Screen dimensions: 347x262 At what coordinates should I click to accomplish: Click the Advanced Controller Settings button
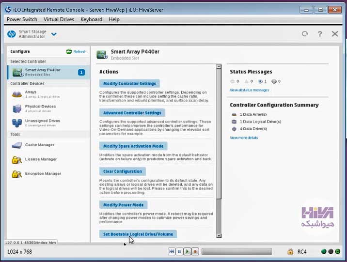pyautogui.click(x=132, y=113)
